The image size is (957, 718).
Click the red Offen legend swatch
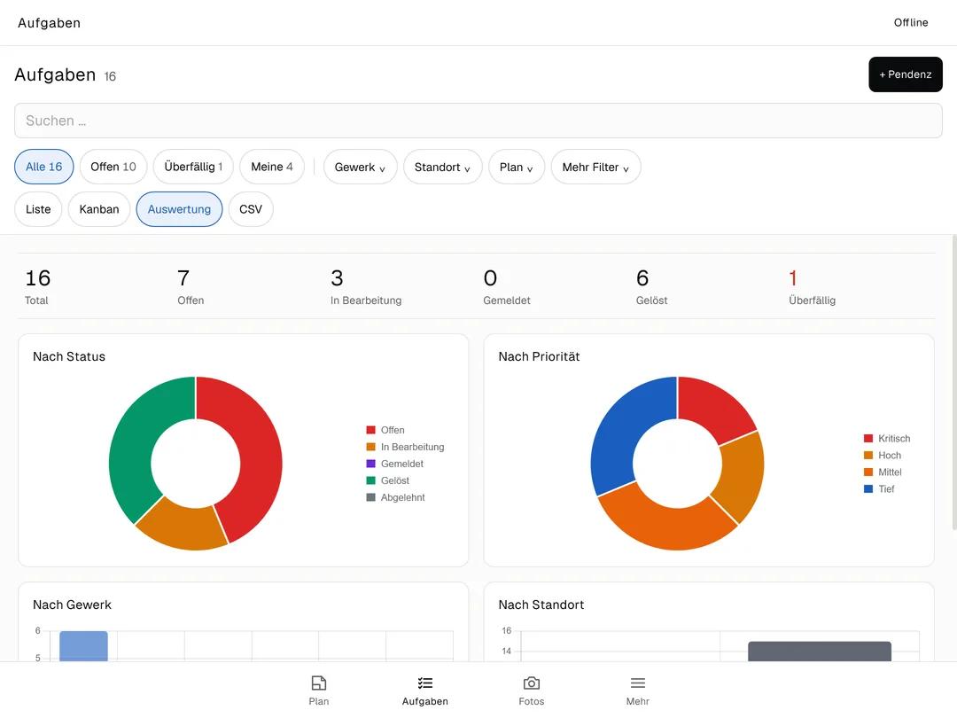click(370, 431)
